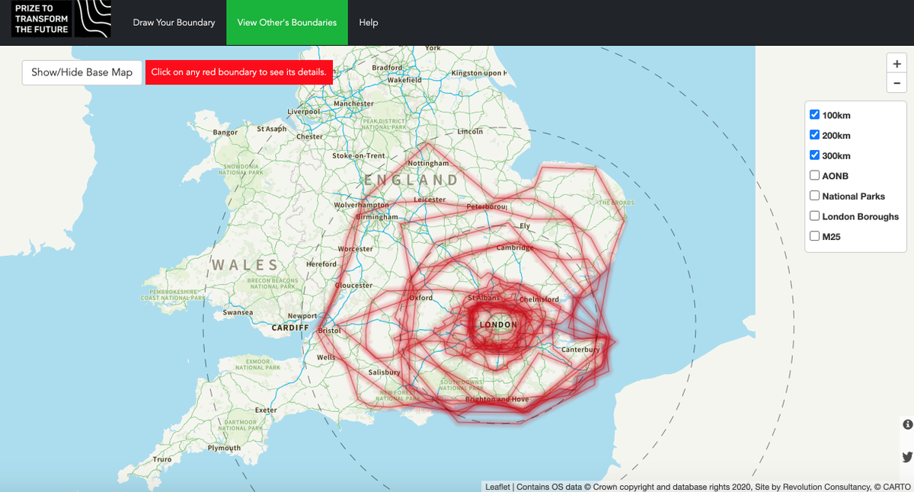Image resolution: width=914 pixels, height=492 pixels.
Task: Click the Brecon Beacons National Park label
Action: (x=273, y=283)
